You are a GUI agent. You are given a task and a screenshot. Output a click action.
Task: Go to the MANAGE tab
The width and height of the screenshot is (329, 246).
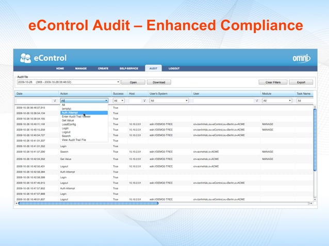pos(81,68)
